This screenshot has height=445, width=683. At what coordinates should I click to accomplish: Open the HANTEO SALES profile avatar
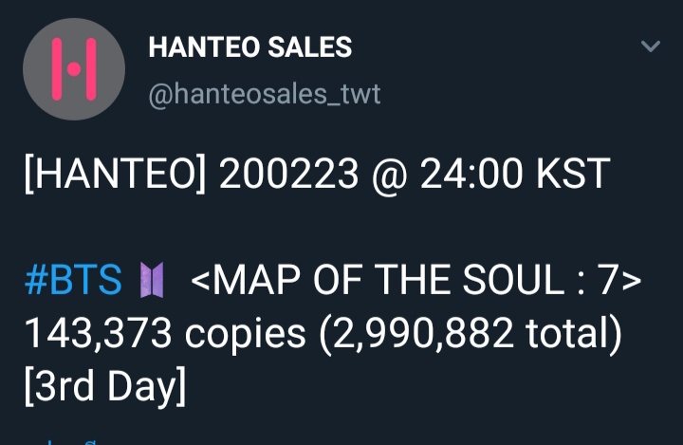click(x=74, y=69)
